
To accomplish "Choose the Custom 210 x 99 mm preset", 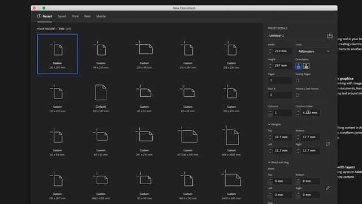I will pos(144,54).
